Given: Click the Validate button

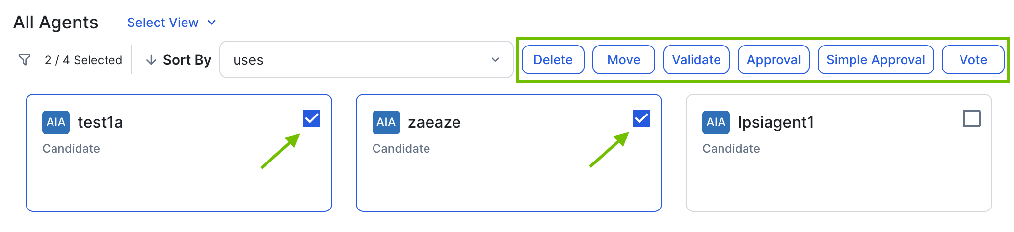Looking at the screenshot, I should (696, 60).
